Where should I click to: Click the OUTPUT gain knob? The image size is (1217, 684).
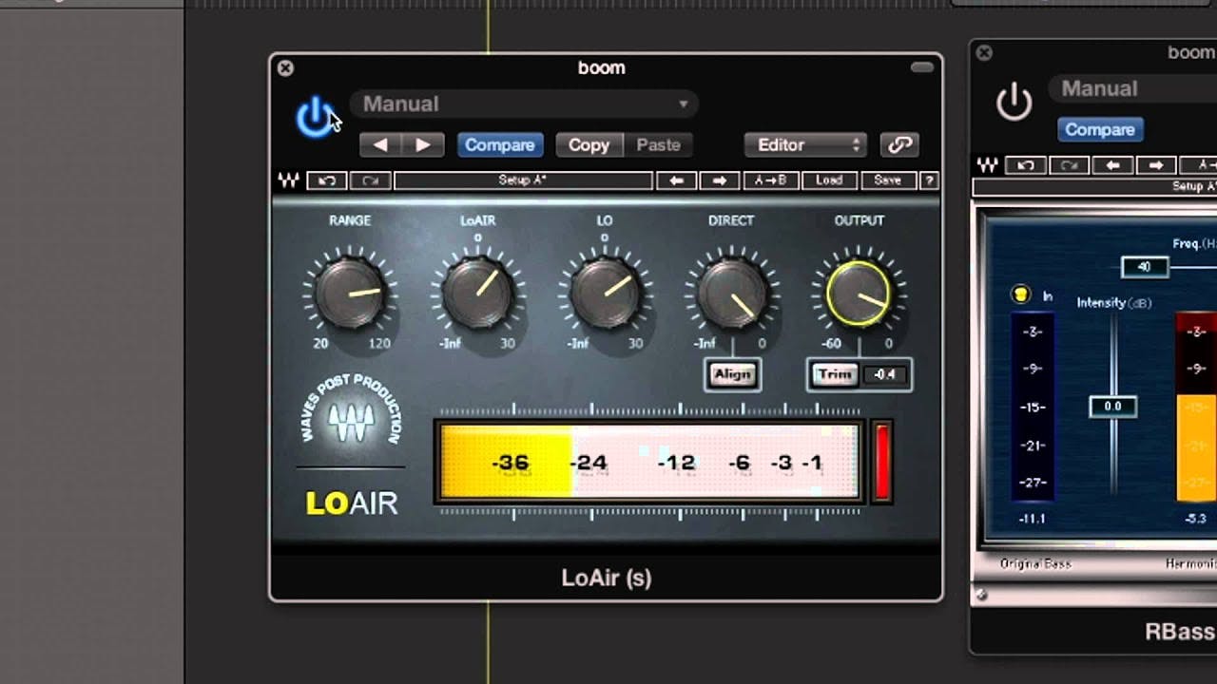pos(859,293)
